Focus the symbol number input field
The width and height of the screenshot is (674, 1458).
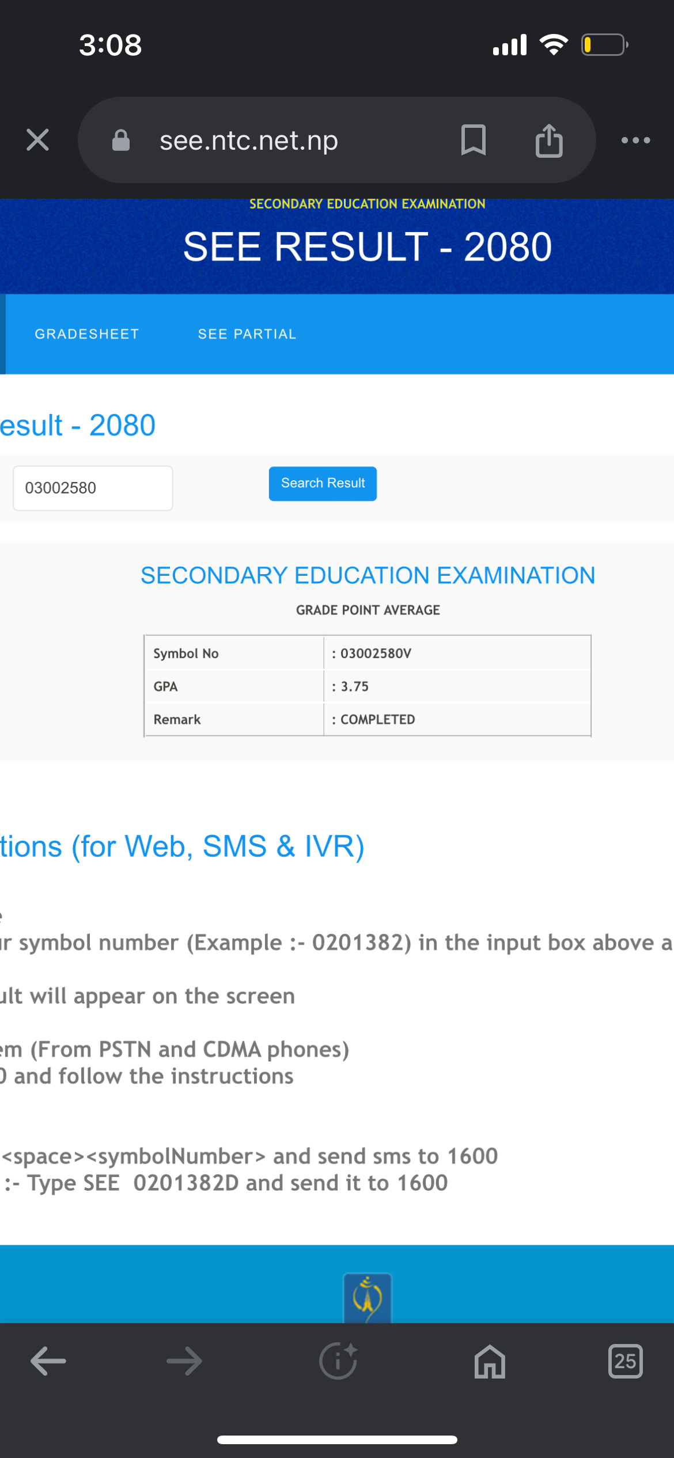(93, 488)
